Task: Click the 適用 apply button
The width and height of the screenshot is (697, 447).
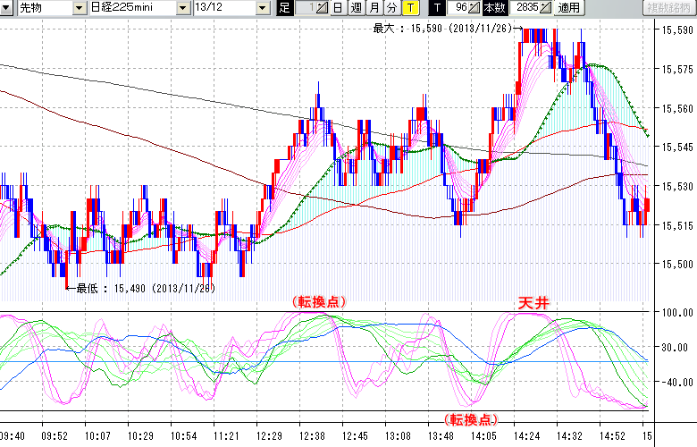Action: coord(568,8)
